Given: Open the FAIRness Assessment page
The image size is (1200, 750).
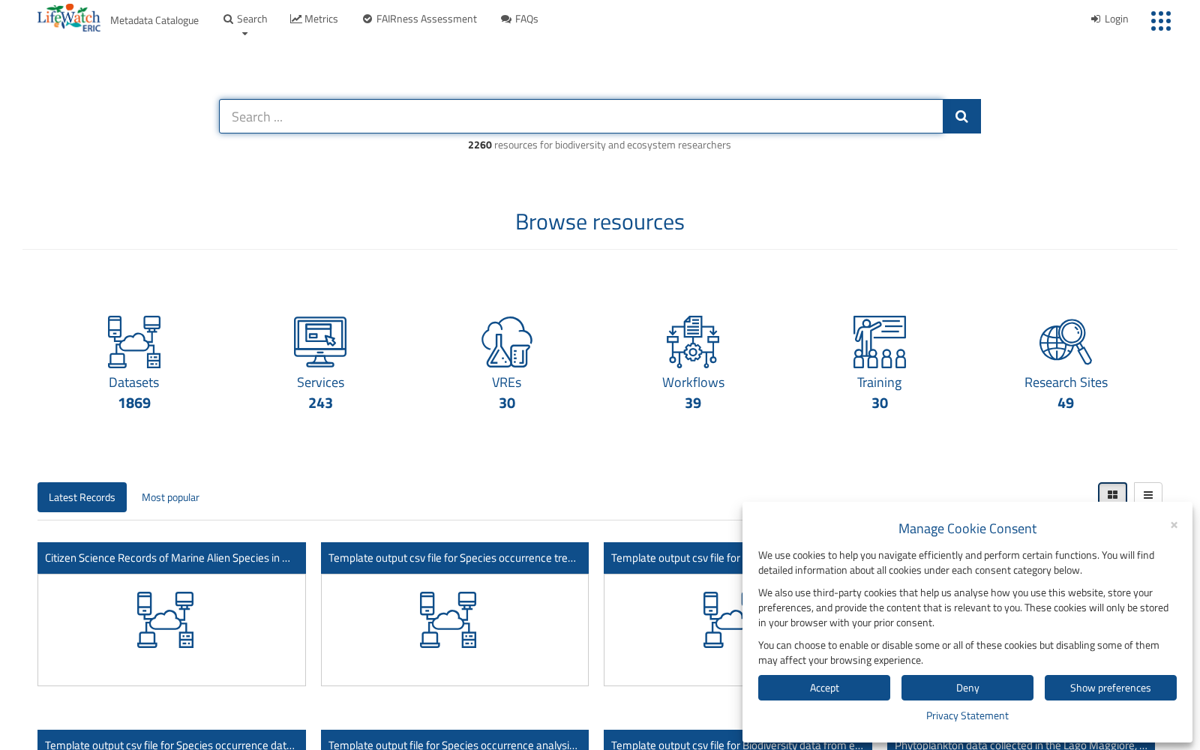Looking at the screenshot, I should point(420,19).
